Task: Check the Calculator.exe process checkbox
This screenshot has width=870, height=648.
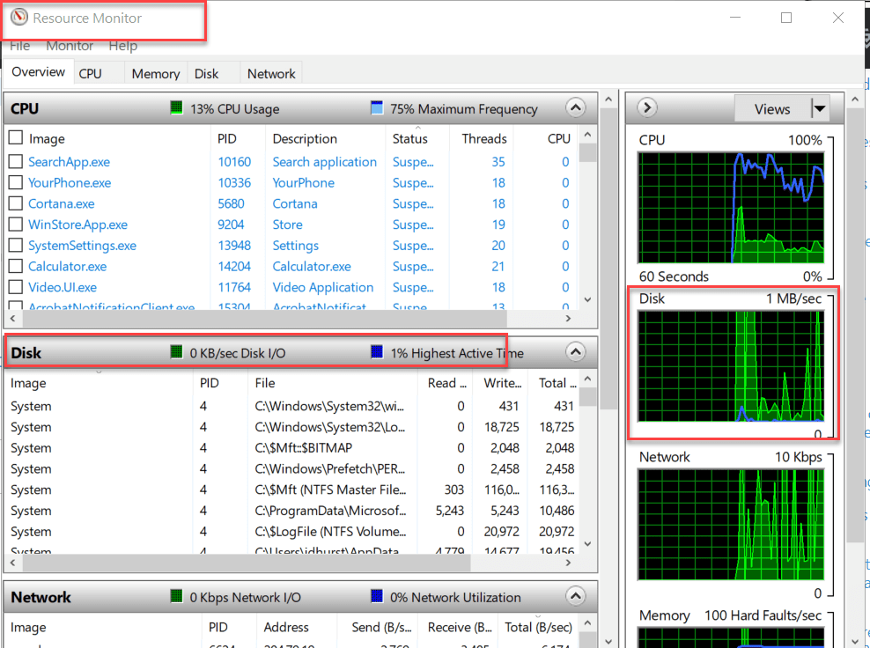Action: click(14, 266)
